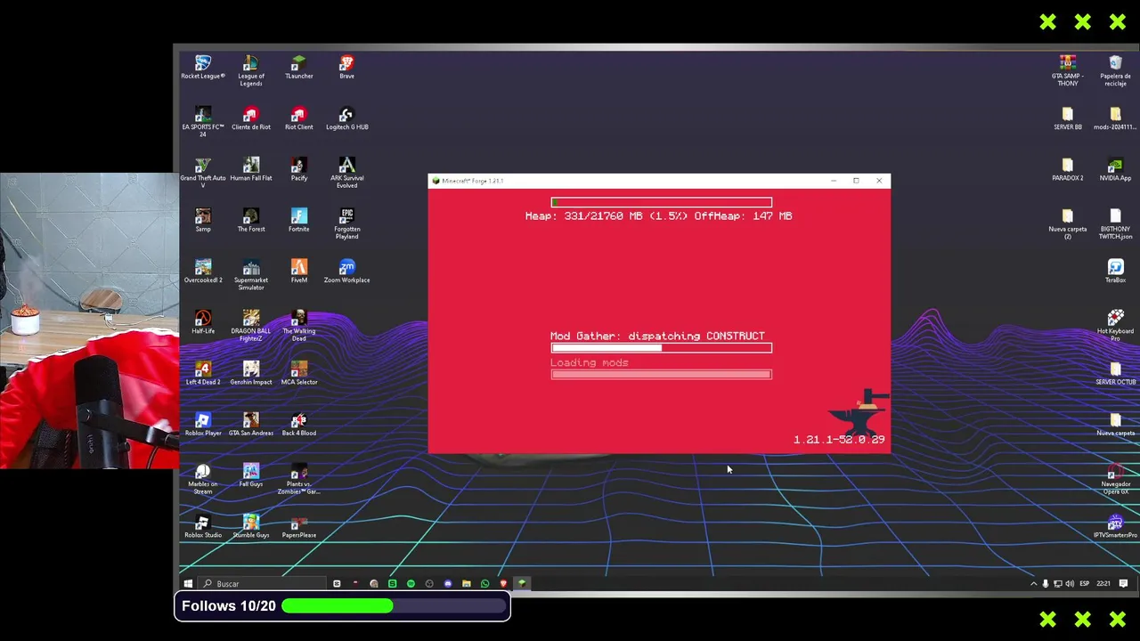The height and width of the screenshot is (641, 1140).
Task: Open the Zoom Workplace shortcut
Action: click(x=346, y=271)
